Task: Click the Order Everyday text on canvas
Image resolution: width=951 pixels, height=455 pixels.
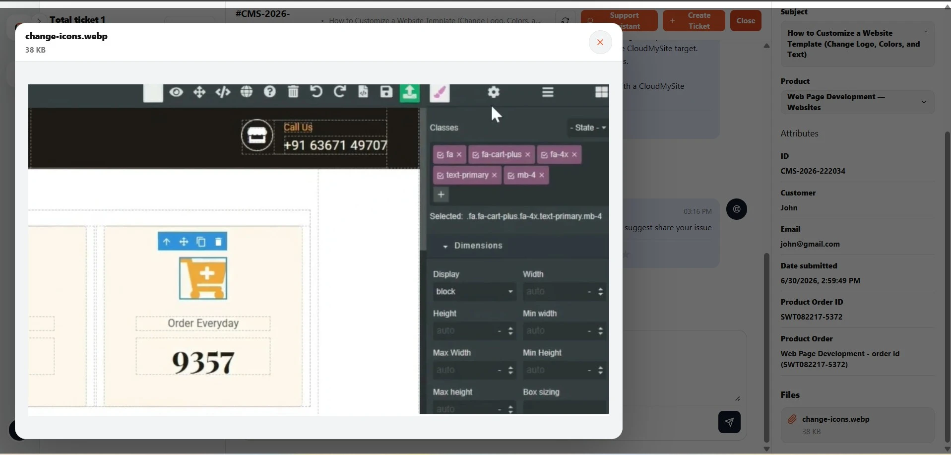Action: pos(203,324)
